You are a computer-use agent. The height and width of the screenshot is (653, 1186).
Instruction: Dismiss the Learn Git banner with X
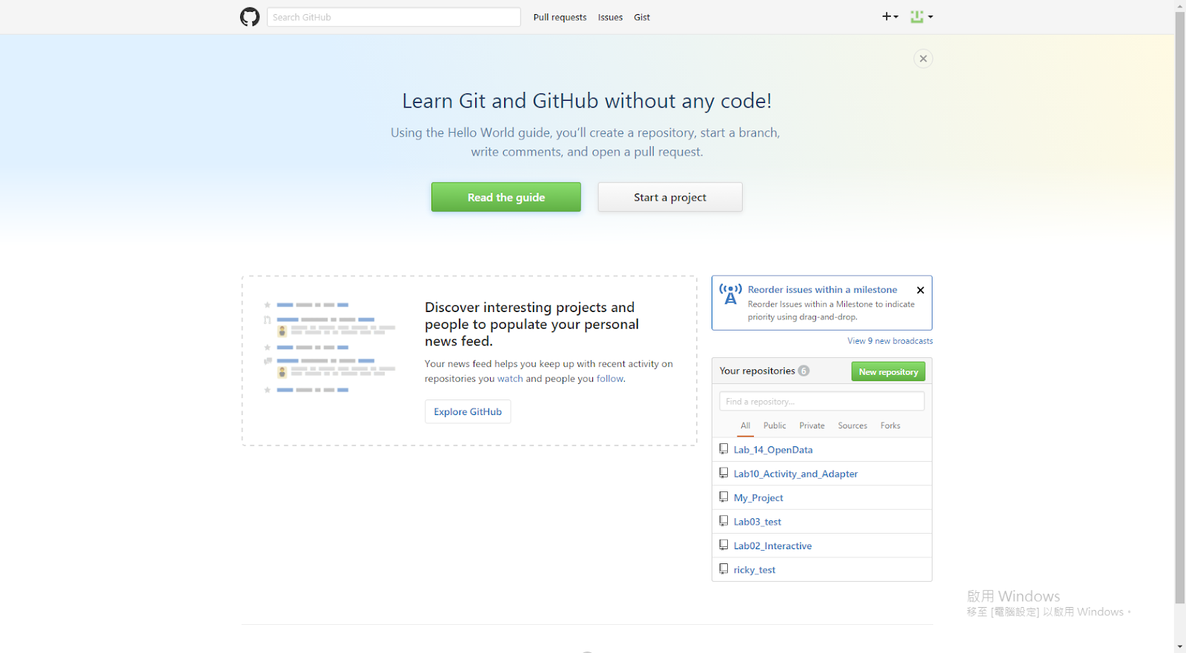pyautogui.click(x=923, y=59)
